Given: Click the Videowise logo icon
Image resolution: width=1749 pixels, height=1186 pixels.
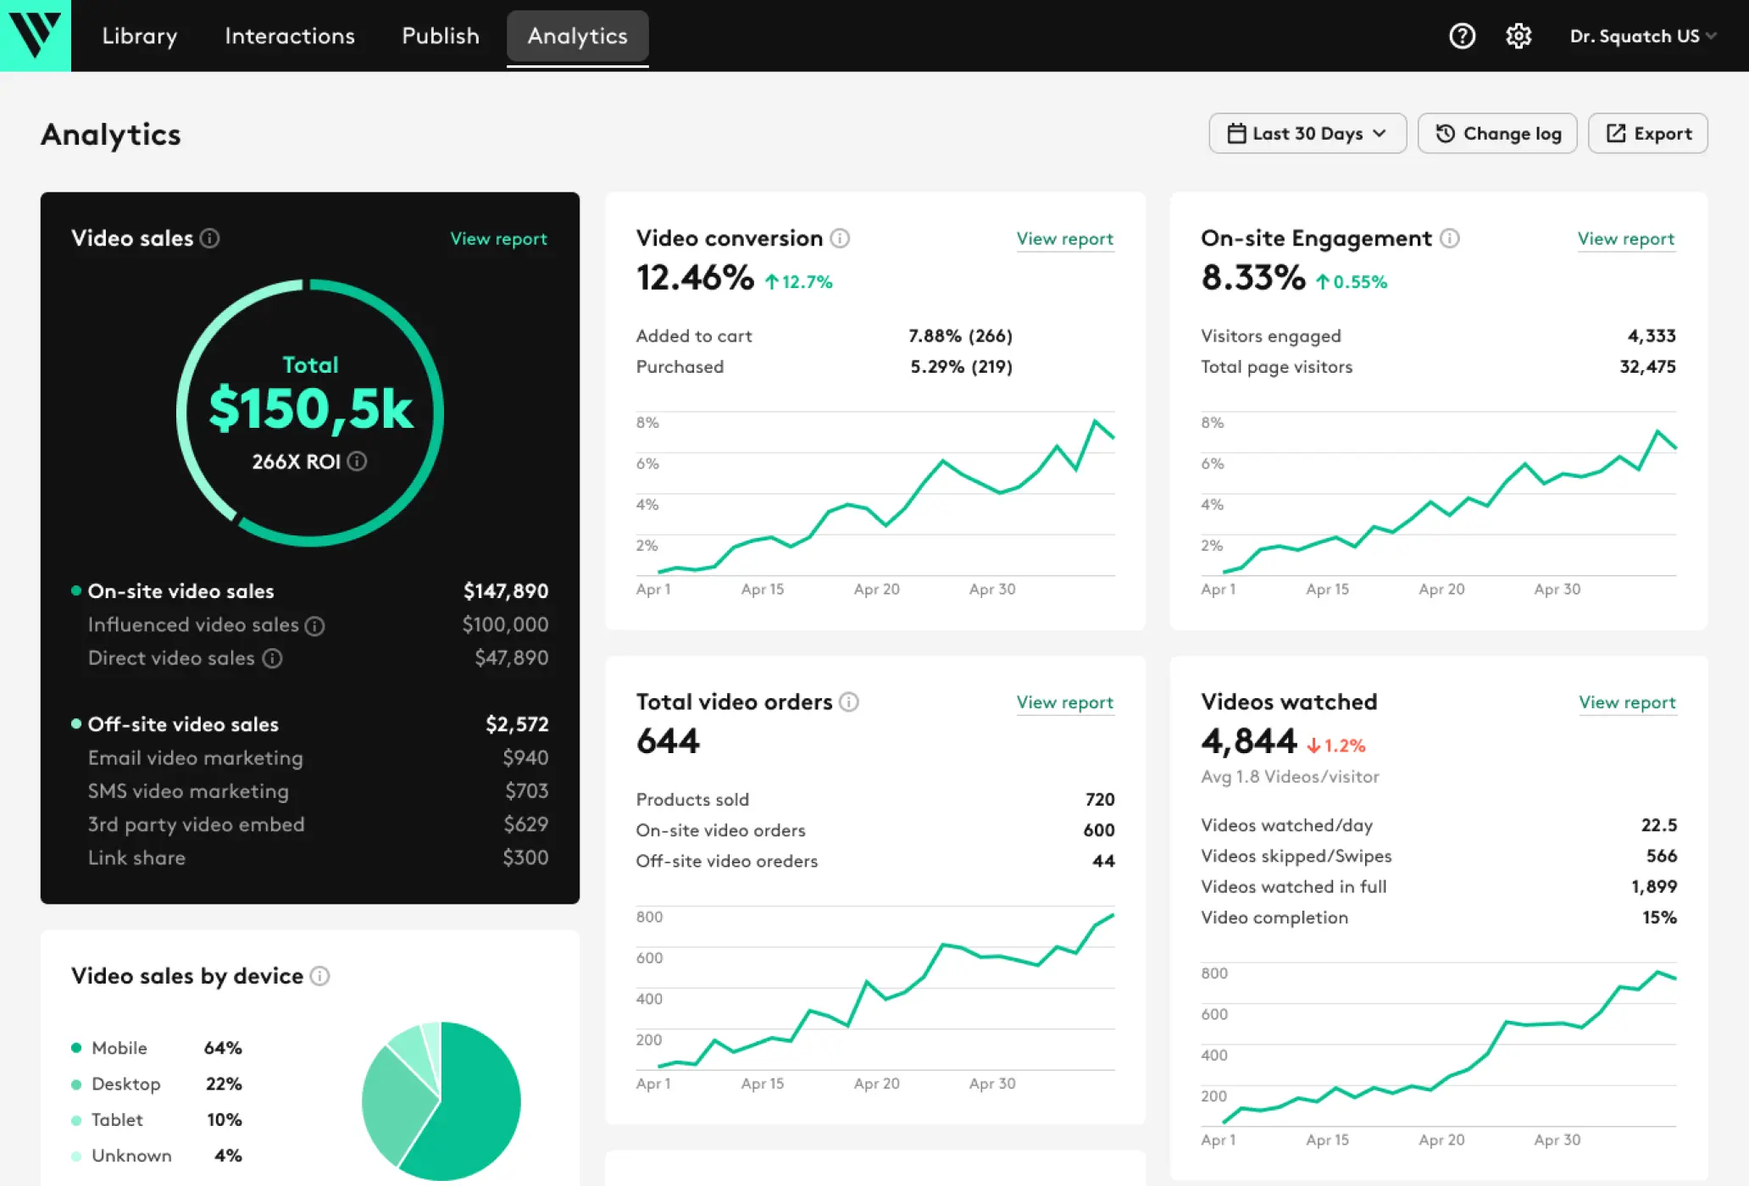Looking at the screenshot, I should click(35, 35).
